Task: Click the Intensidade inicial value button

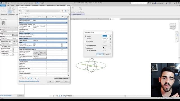Action: [40, 53]
